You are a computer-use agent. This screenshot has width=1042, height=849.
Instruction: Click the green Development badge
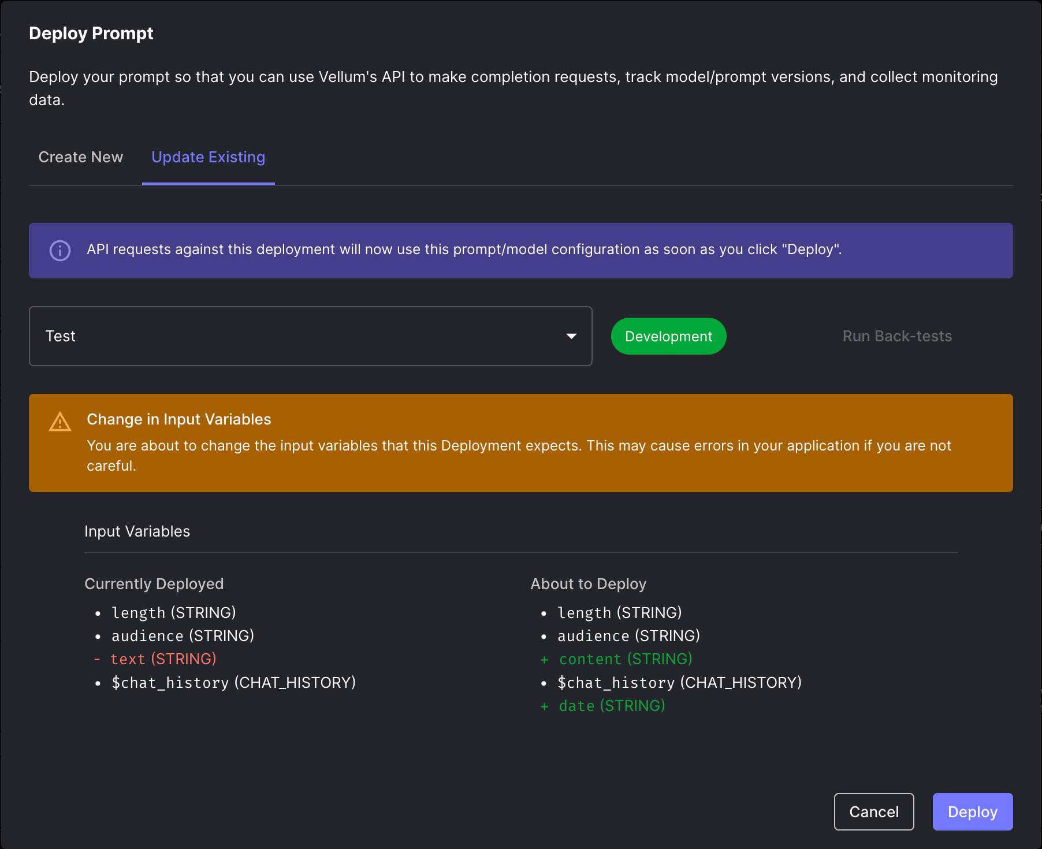point(668,336)
